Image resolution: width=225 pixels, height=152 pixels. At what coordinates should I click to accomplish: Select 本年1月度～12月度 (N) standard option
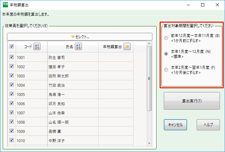click(x=166, y=54)
